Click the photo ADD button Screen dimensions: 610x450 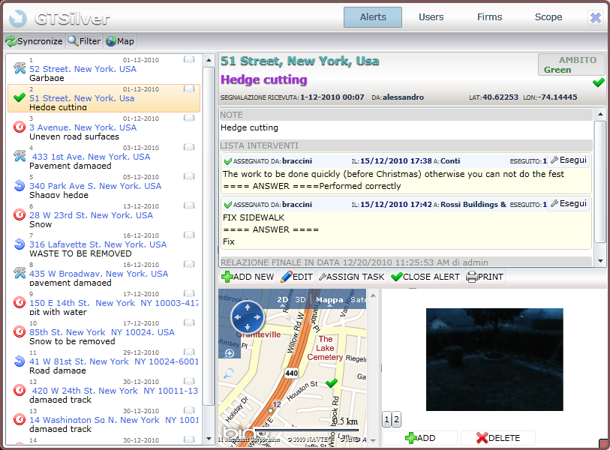tap(420, 438)
